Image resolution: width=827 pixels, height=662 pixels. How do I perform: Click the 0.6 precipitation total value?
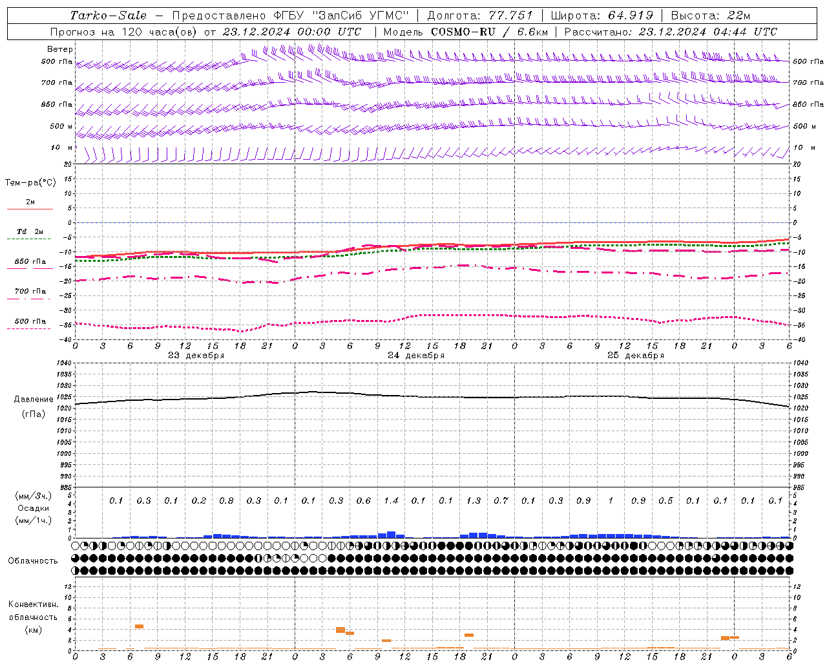click(x=364, y=500)
